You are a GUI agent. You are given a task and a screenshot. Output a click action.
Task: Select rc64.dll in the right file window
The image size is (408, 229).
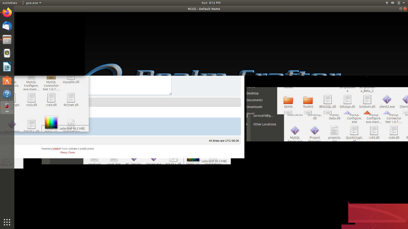click(394, 133)
